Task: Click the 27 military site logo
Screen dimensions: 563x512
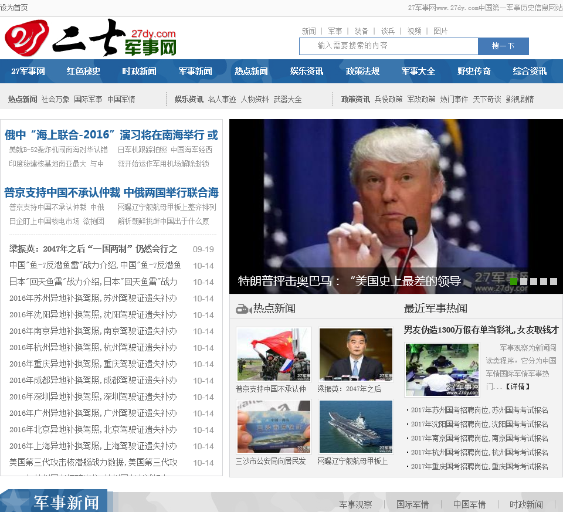Action: click(x=90, y=38)
